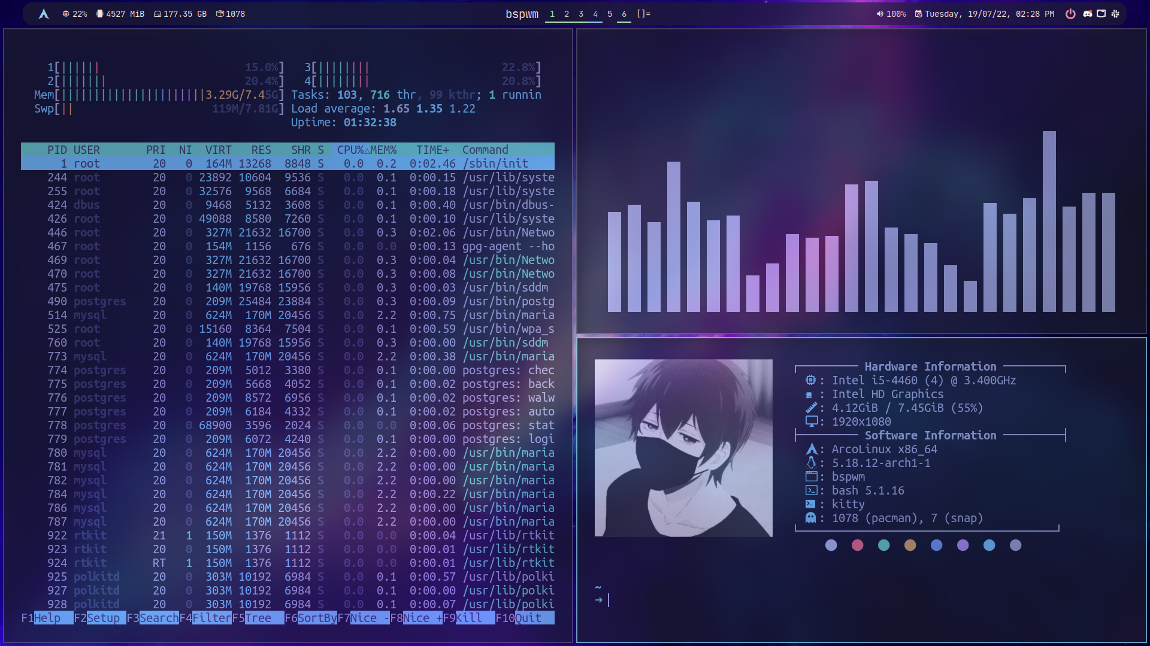
Task: Click the anime avatar thumbnail in the fetch panel
Action: click(683, 448)
